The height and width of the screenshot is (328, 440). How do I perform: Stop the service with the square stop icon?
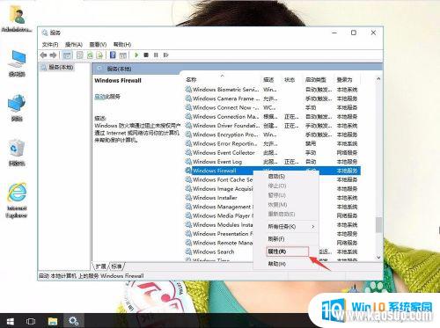146,55
